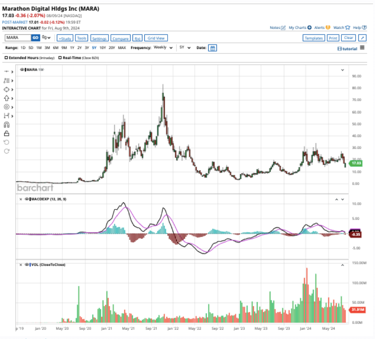The image size is (375, 339).
Task: Click the Compare button
Action: coord(121,38)
